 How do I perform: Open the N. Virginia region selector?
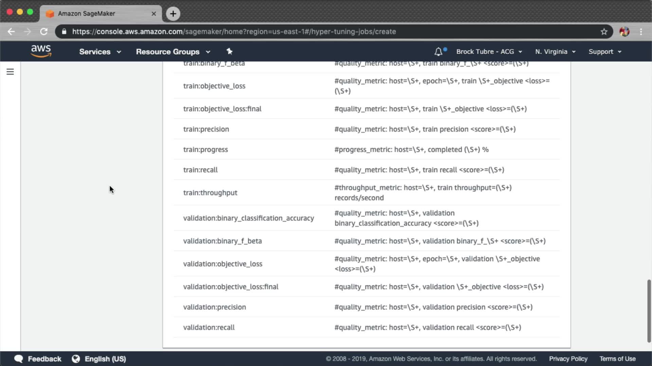point(555,52)
